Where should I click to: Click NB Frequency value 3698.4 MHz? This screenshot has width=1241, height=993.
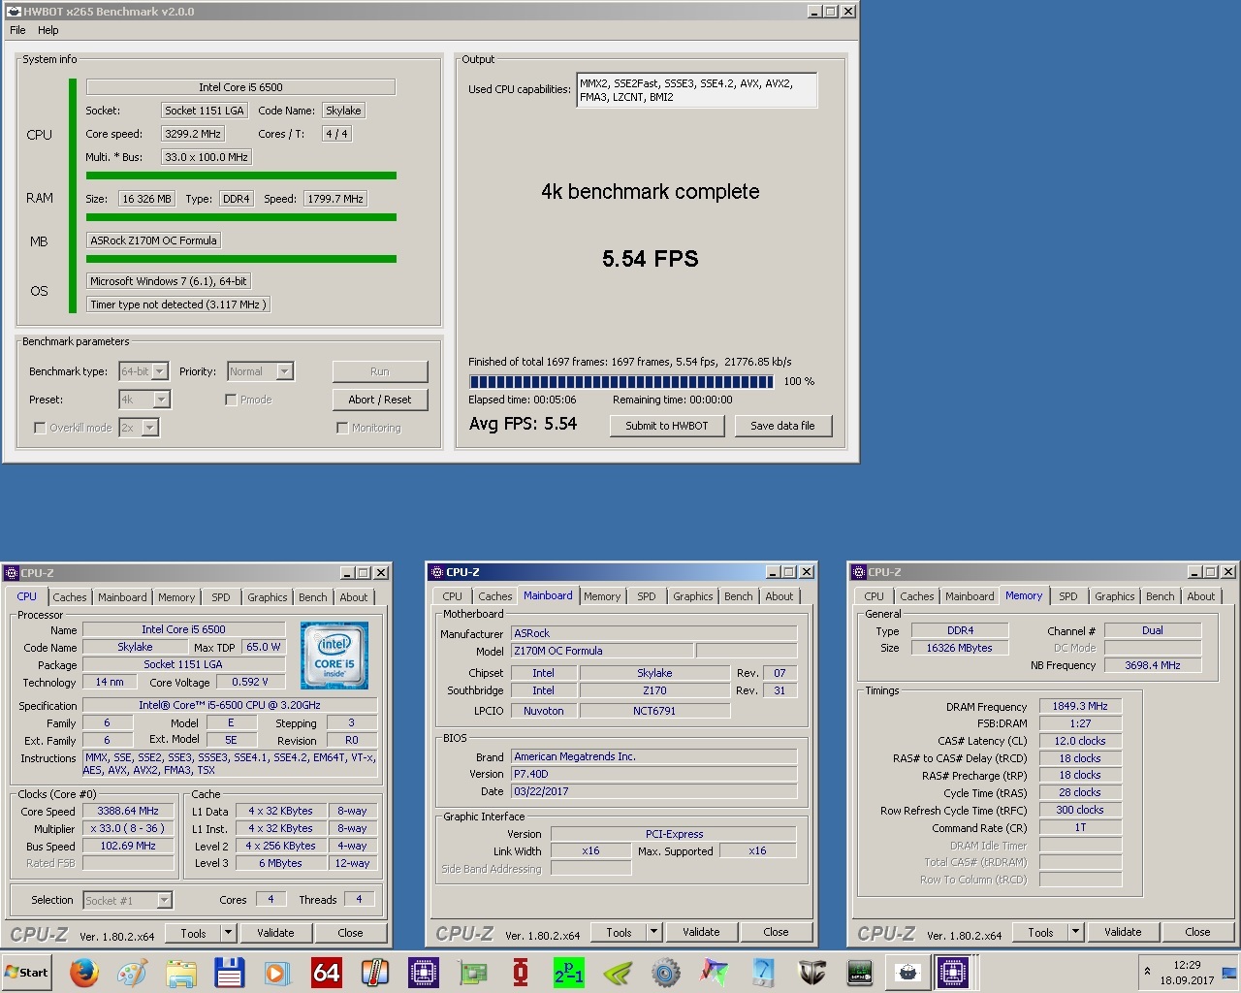1153,665
